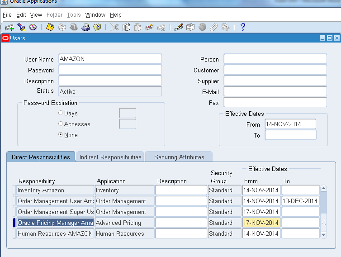Image resolution: width=341 pixels, height=257 pixels.
Task: Click To date cell of Human Resources row
Action: [300, 233]
